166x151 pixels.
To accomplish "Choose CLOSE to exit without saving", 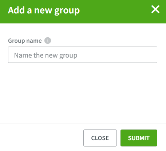I will 100,138.
